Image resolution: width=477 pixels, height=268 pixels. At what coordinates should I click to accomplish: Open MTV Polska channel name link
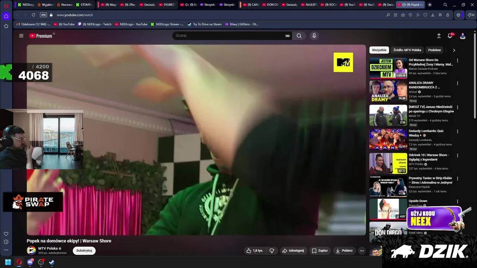point(48,248)
